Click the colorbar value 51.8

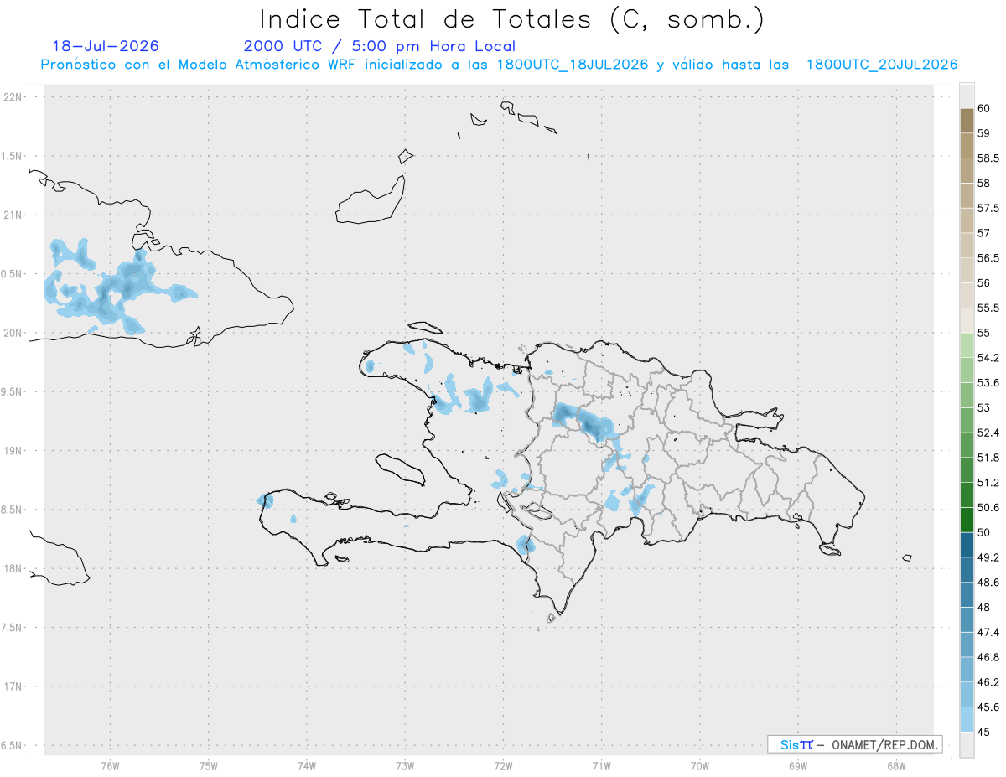(x=988, y=458)
